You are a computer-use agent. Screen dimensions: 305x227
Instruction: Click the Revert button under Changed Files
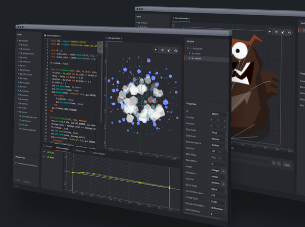(x=27, y=182)
